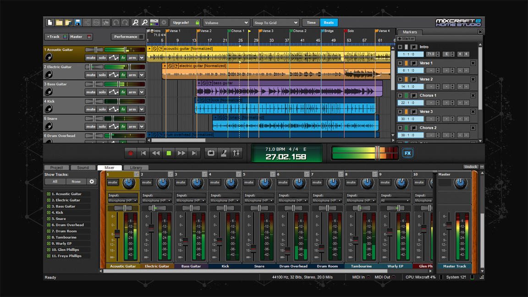528x297 pixels.
Task: Open the Input selector on mixer channel 1
Action: [x=122, y=200]
